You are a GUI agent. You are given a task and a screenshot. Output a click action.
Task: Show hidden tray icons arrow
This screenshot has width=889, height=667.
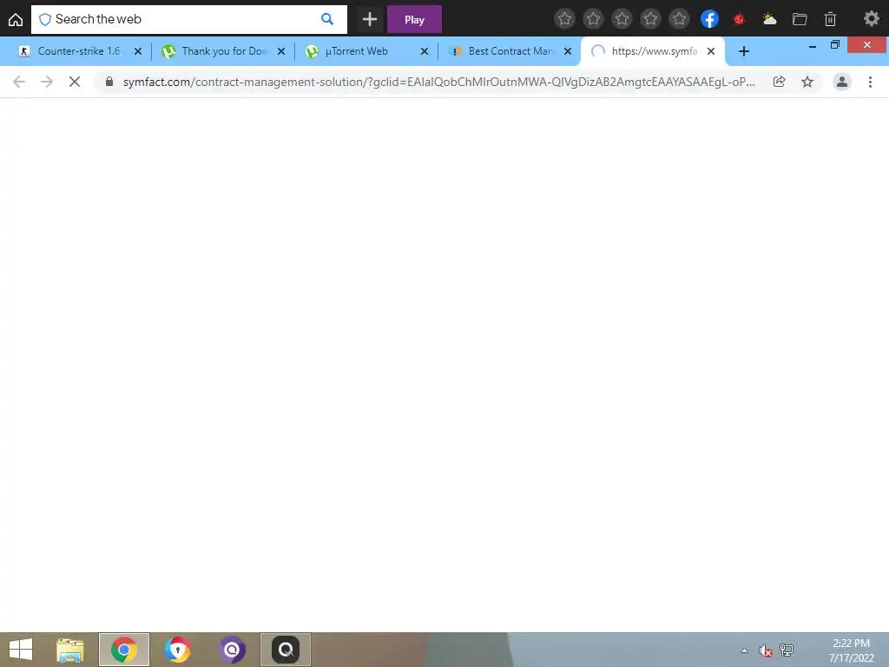744,650
